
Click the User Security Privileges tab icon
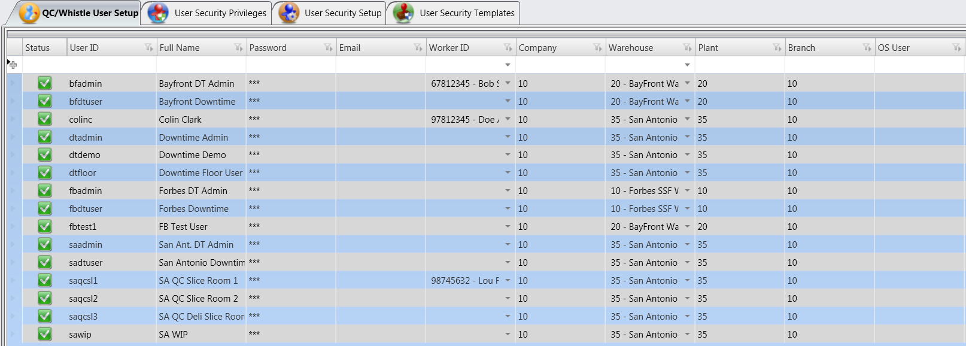coord(158,13)
